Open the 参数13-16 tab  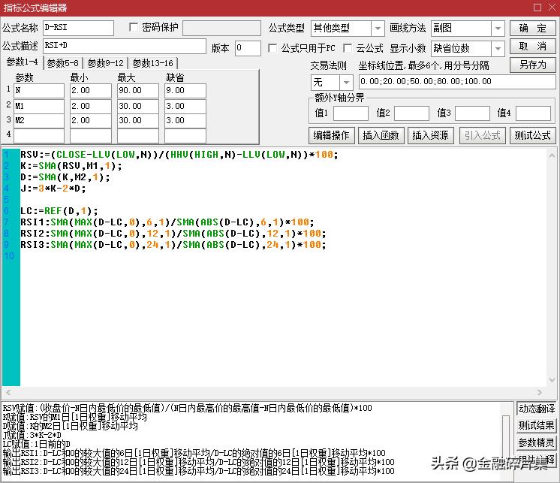point(152,63)
